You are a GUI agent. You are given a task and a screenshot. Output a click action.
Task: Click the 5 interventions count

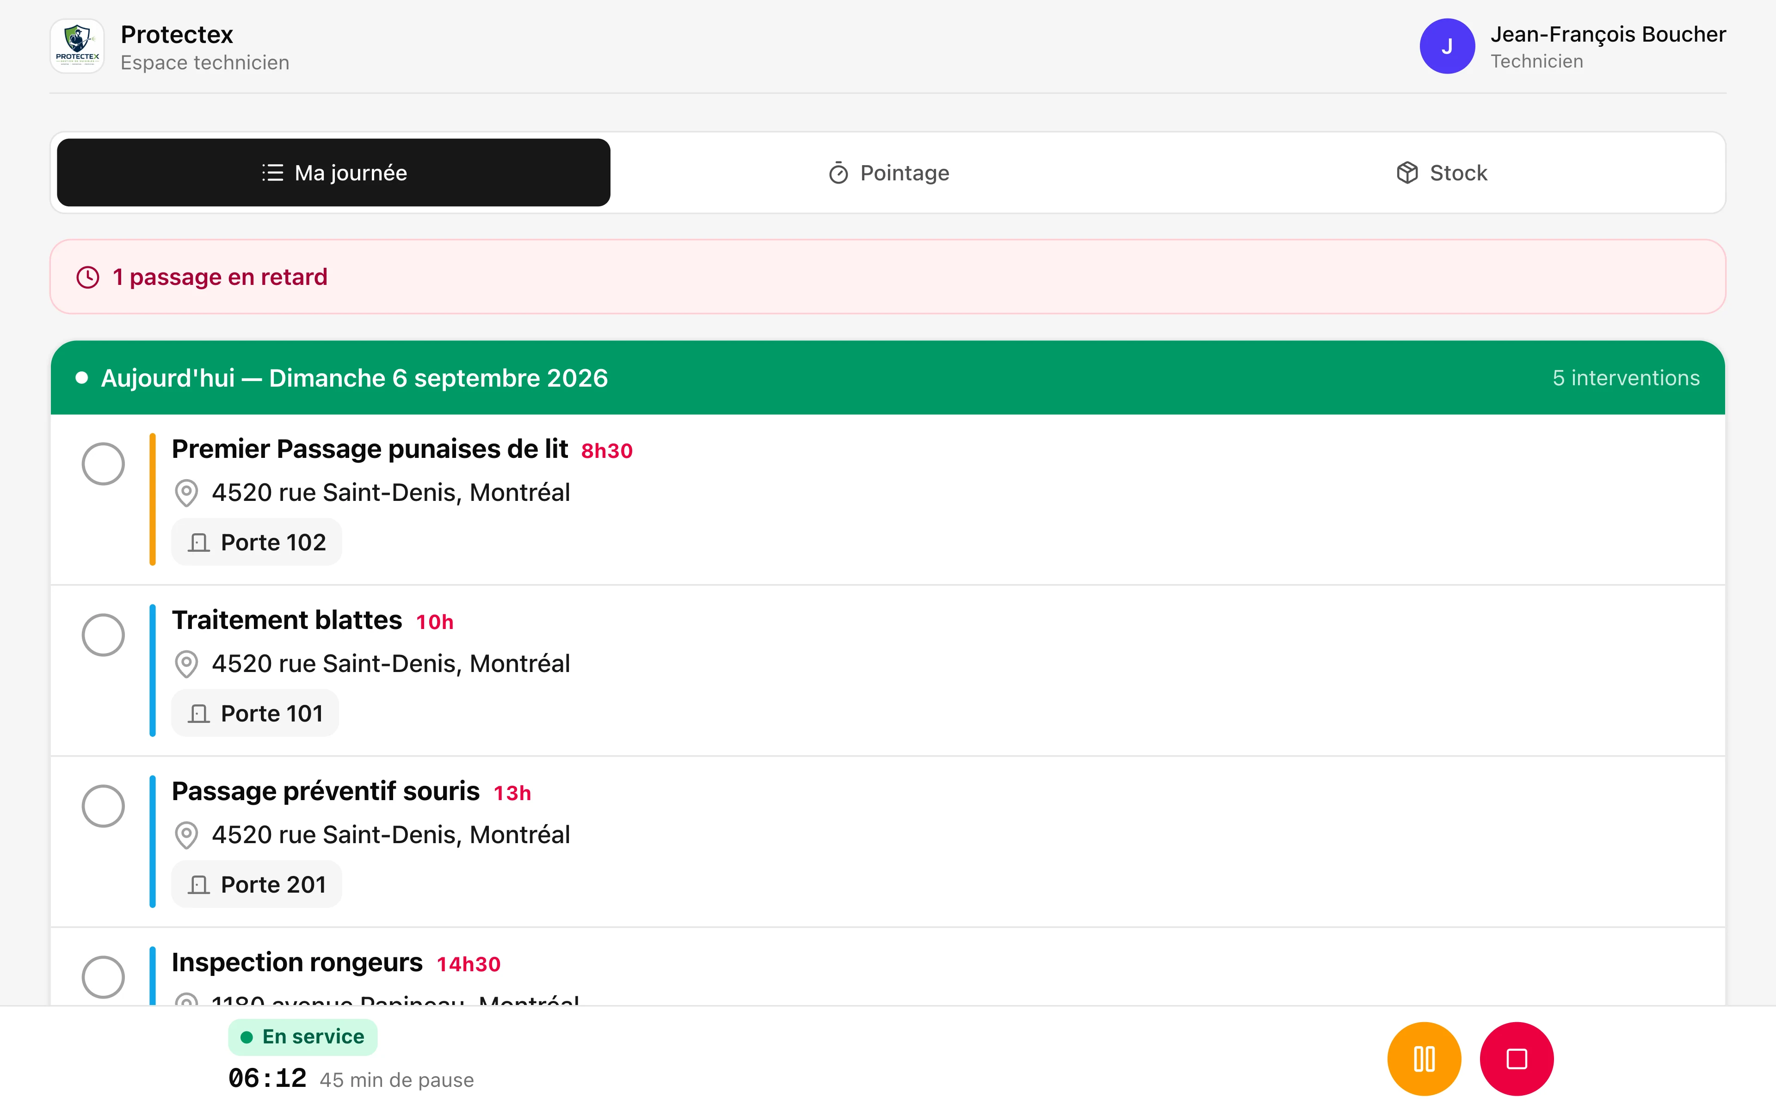pos(1626,378)
